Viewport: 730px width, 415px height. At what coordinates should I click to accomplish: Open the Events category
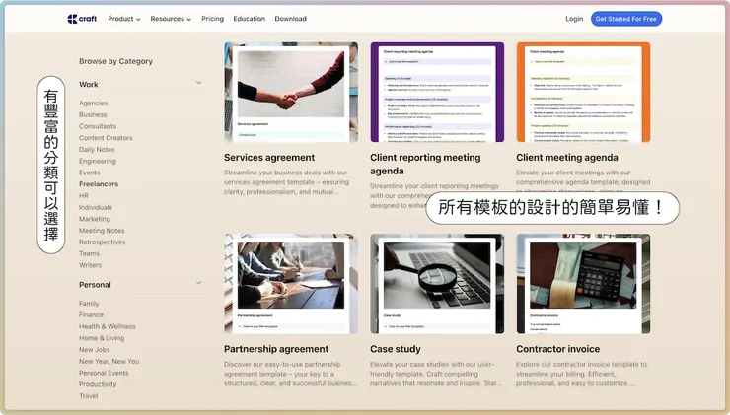(x=90, y=173)
